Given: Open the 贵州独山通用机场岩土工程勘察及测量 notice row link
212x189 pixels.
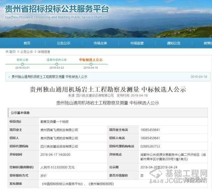Looking at the screenshot, I should (x=49, y=77).
